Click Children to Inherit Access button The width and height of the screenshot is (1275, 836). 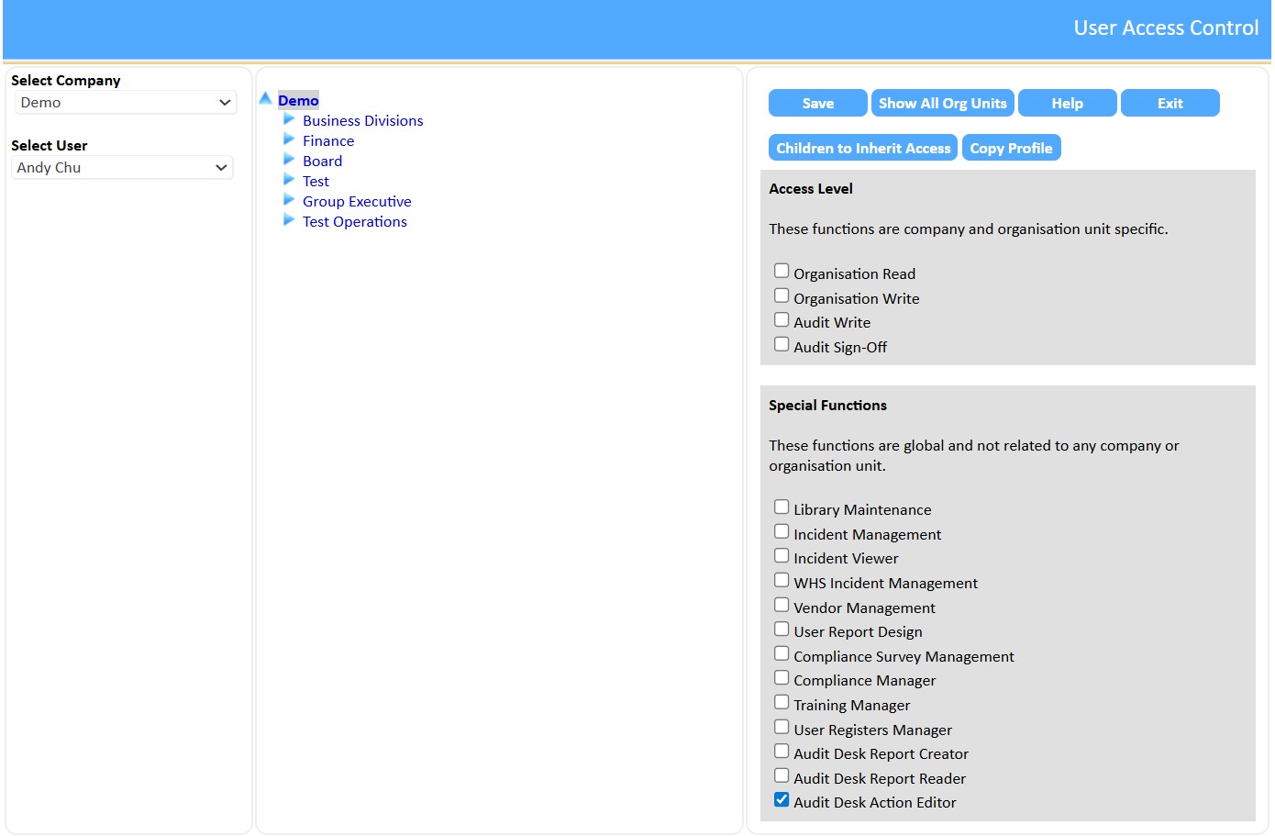(862, 149)
